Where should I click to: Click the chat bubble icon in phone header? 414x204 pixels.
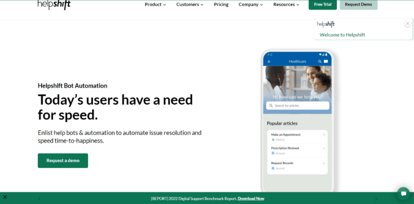326,62
